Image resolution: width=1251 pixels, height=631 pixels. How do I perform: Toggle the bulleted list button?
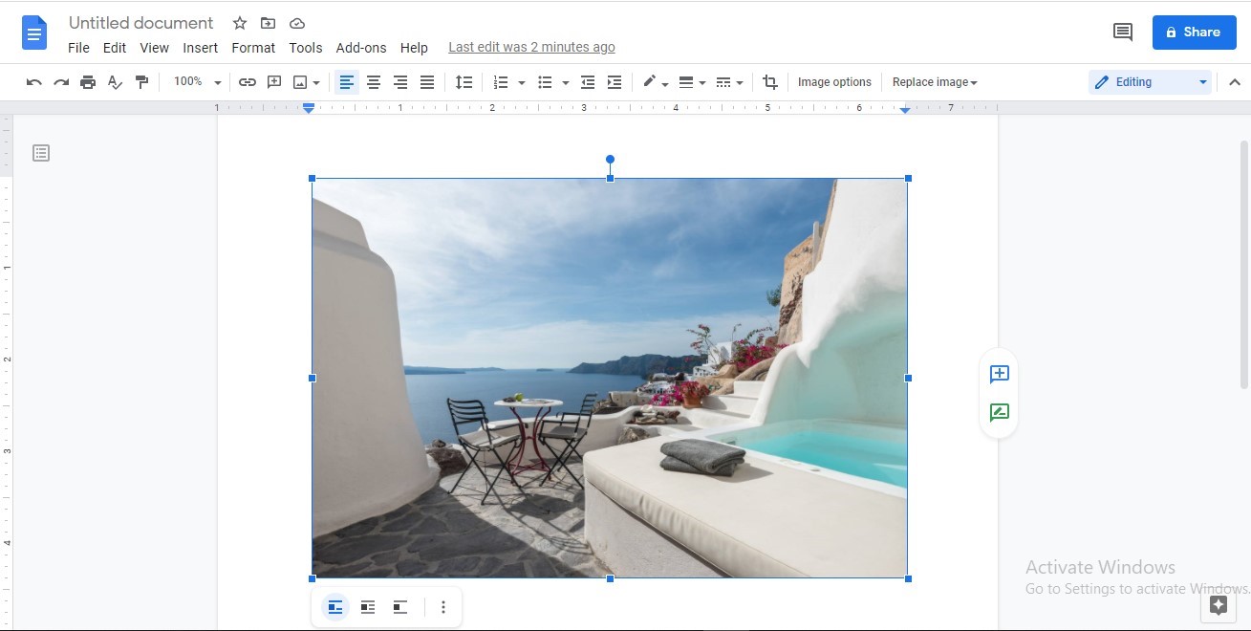(546, 82)
